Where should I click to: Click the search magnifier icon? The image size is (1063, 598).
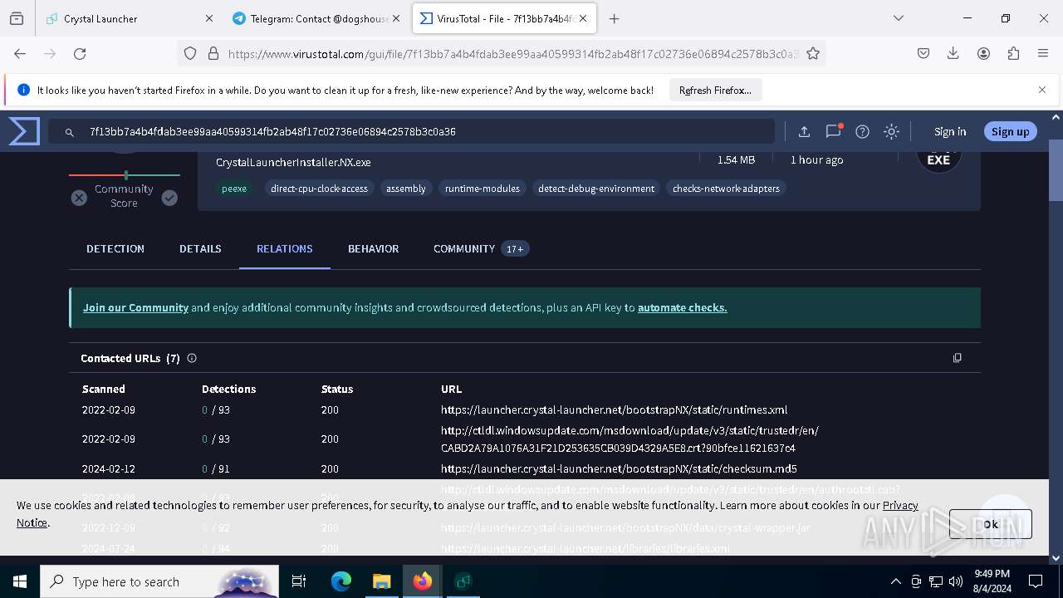click(71, 131)
